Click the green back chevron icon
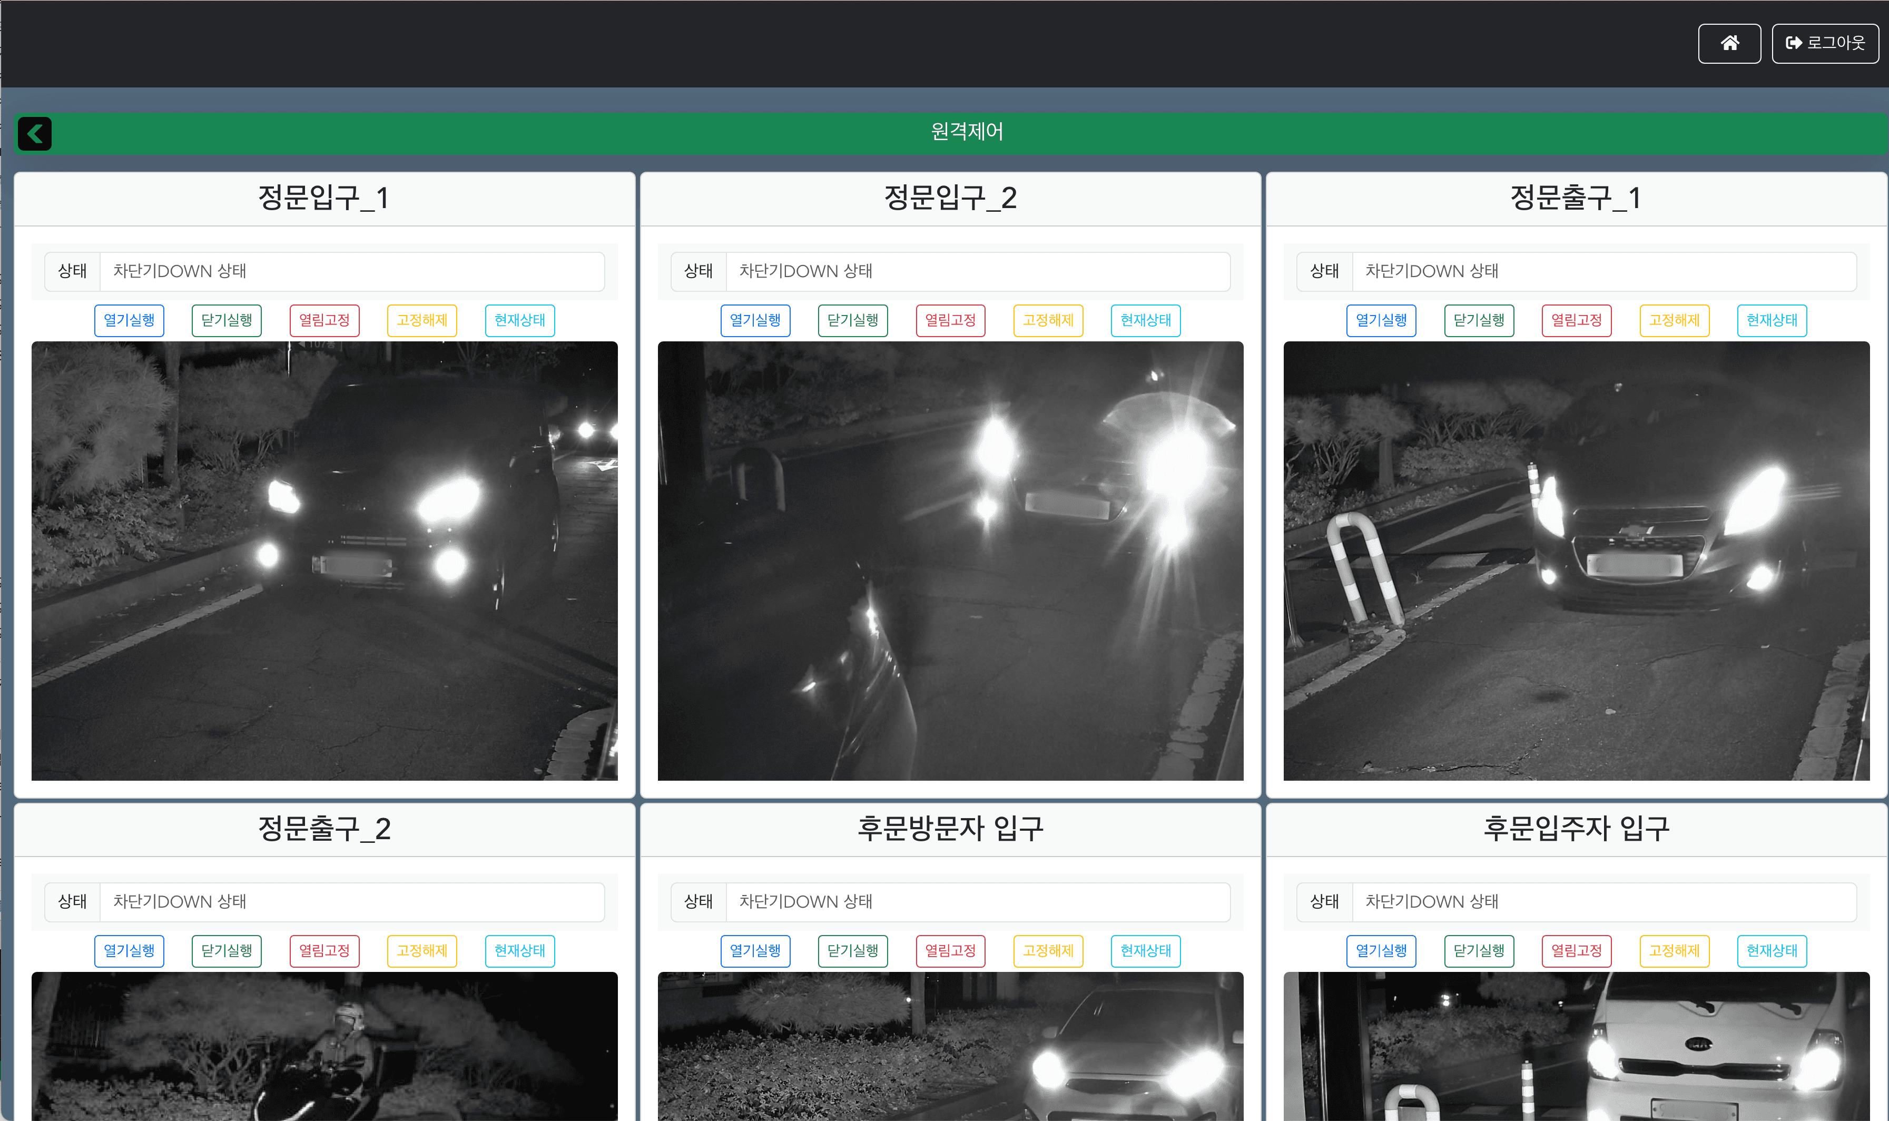Image resolution: width=1889 pixels, height=1121 pixels. [35, 134]
